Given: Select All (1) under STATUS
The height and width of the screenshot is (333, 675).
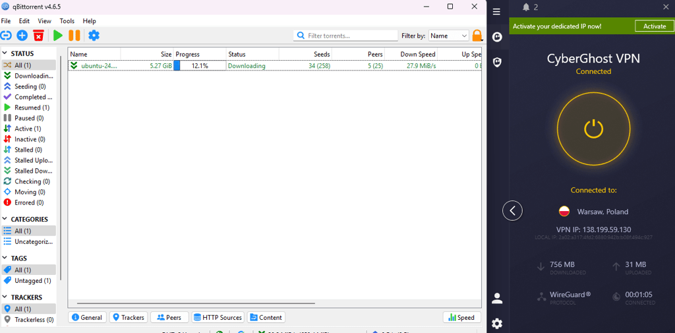Looking at the screenshot, I should 28,65.
